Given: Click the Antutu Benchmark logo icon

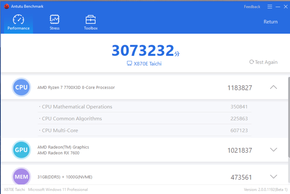Looking at the screenshot, I should (x=7, y=6).
